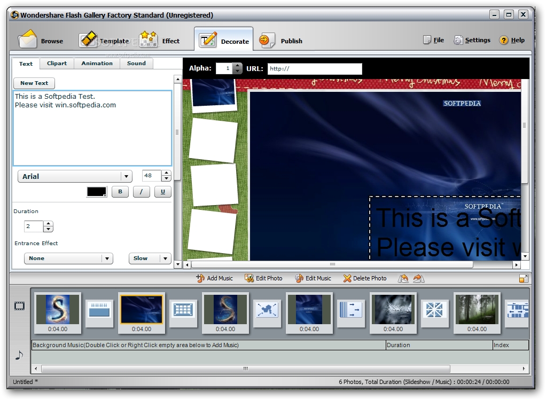The height and width of the screenshot is (400, 546).
Task: Click Delete Photo
Action: coord(365,278)
